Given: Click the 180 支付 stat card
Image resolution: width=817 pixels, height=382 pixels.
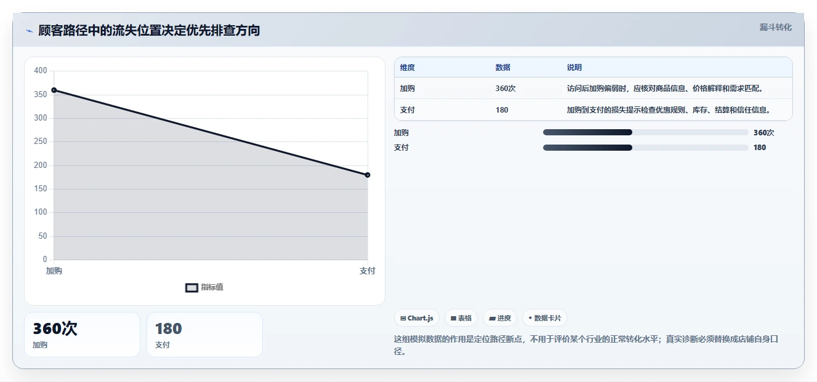Looking at the screenshot, I should (204, 335).
